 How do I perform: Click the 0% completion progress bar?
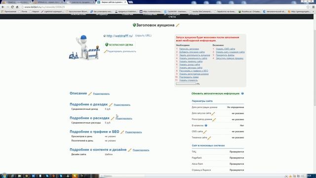point(186,84)
